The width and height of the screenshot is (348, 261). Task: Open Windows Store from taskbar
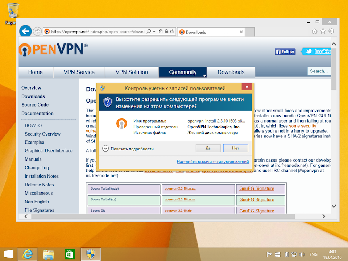(x=70, y=254)
